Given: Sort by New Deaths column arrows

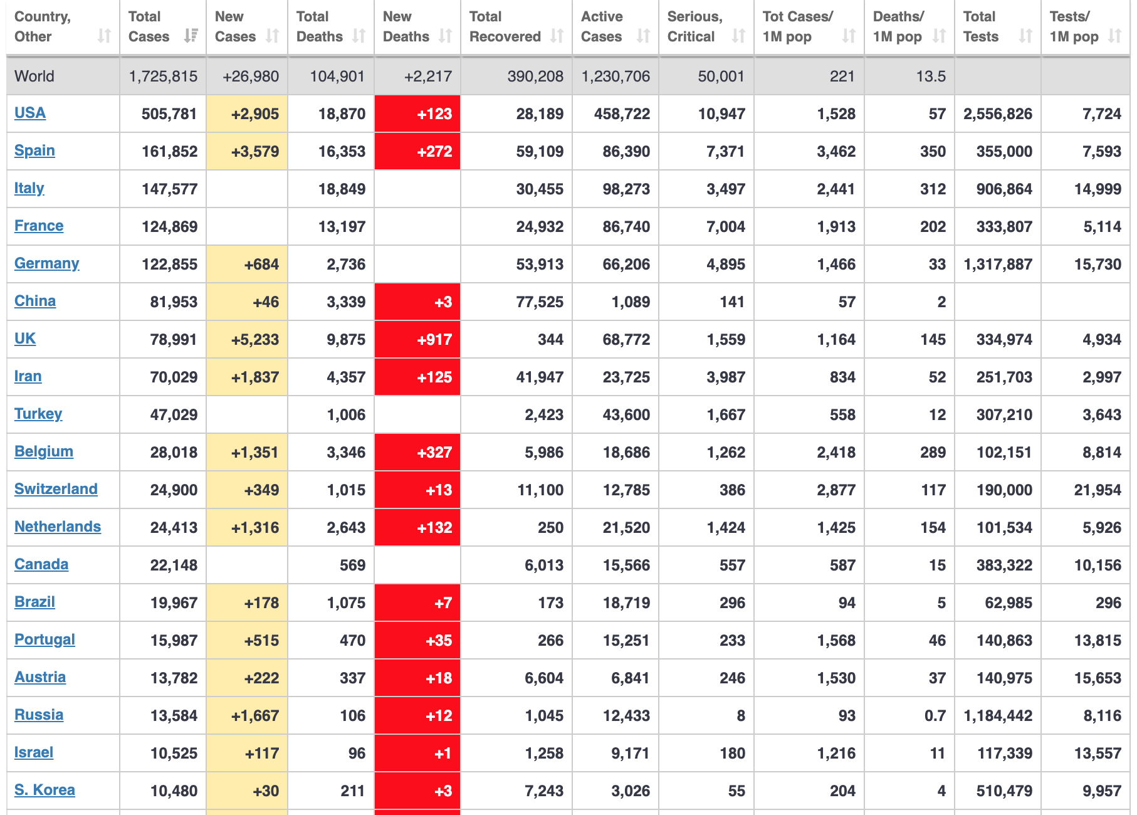Looking at the screenshot, I should [x=446, y=36].
